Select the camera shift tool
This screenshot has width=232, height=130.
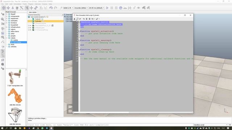tap(13, 8)
